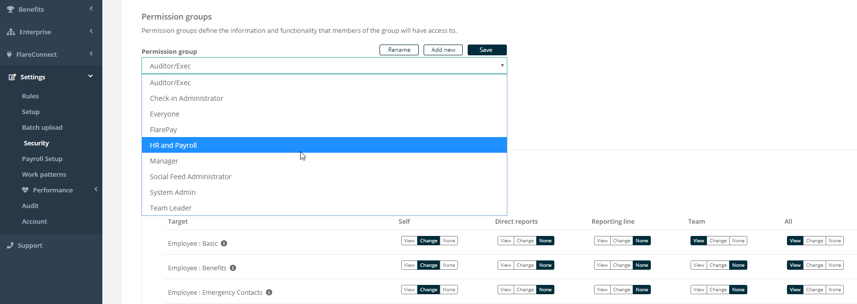The height and width of the screenshot is (304, 857).
Task: Set Employee : Emergency Contacts Direct reports to Change
Action: click(525, 290)
